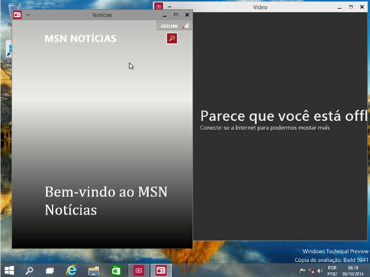Click the network disconnected tray icon
This screenshot has width=370, height=277.
coord(312,271)
